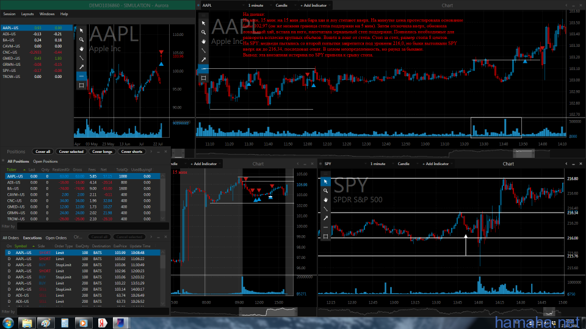This screenshot has width=586, height=329.
Task: Select the magnifier tool in the AAPL 1 minute chart
Action: (x=203, y=32)
